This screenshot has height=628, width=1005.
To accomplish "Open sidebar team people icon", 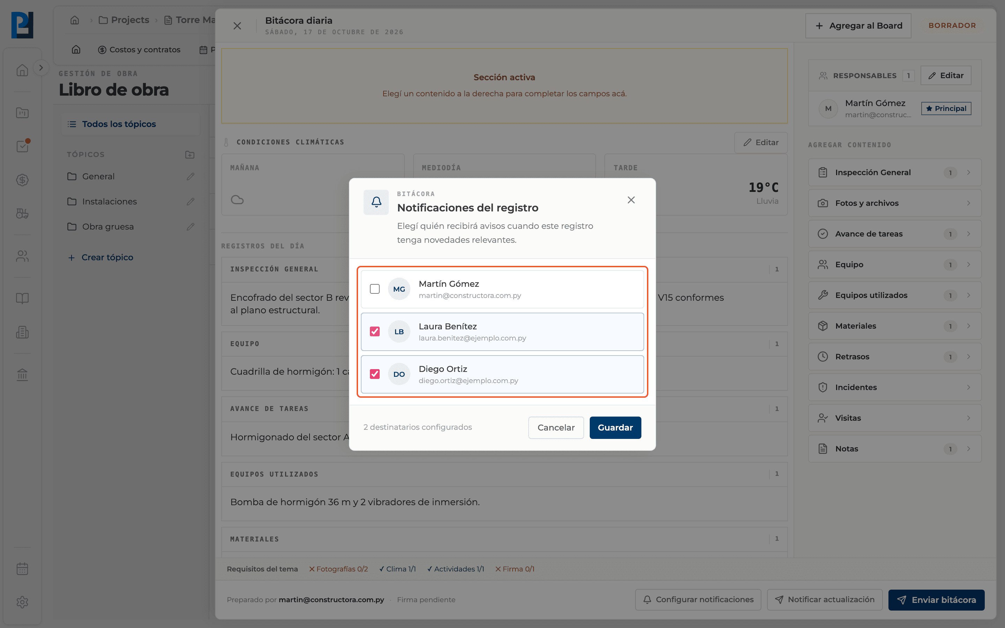I will pos(22,256).
